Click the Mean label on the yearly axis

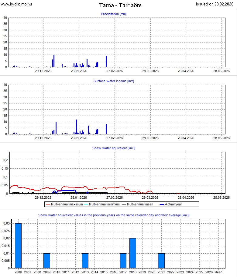point(218,273)
